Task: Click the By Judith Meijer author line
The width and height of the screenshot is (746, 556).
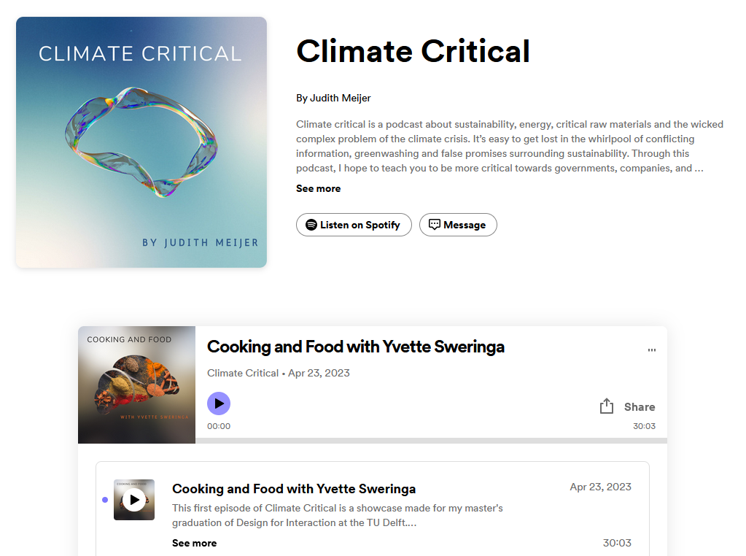Action: click(x=333, y=98)
